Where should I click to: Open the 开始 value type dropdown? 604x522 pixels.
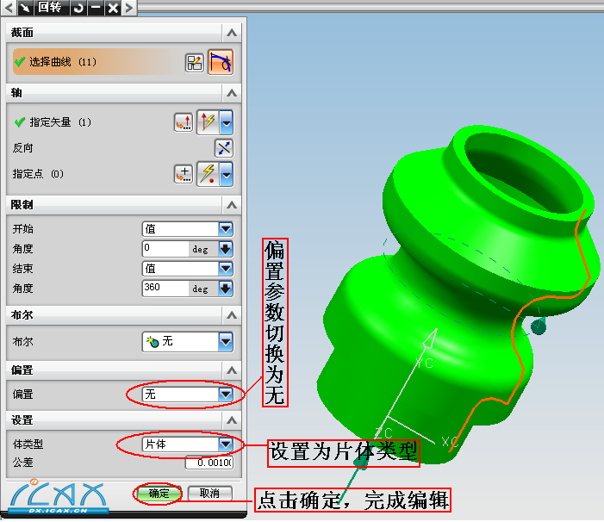188,229
